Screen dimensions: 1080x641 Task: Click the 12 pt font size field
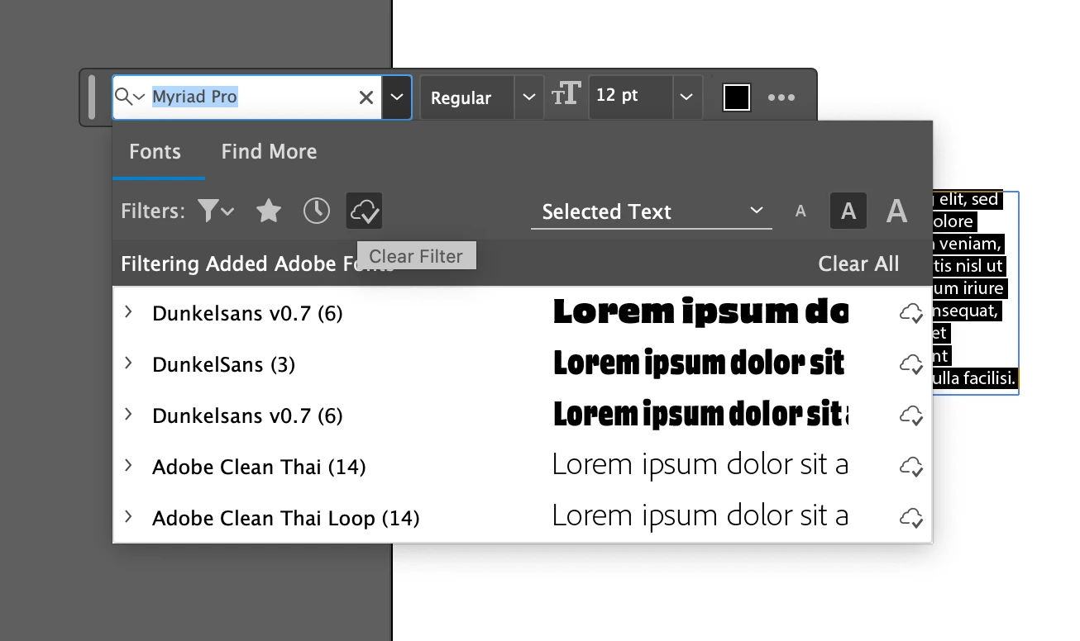click(x=630, y=96)
